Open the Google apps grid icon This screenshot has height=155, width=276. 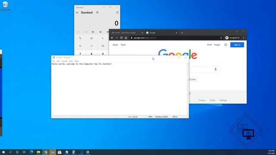point(226,45)
